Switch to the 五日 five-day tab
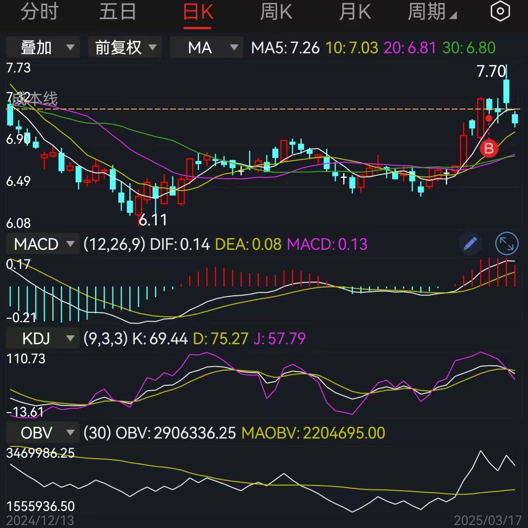The image size is (528, 528). pos(117,12)
